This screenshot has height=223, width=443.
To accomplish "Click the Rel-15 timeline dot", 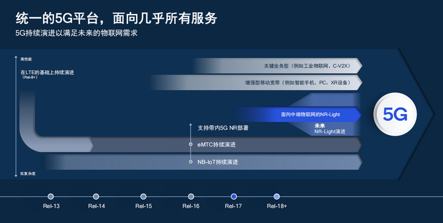I will [x=143, y=196].
